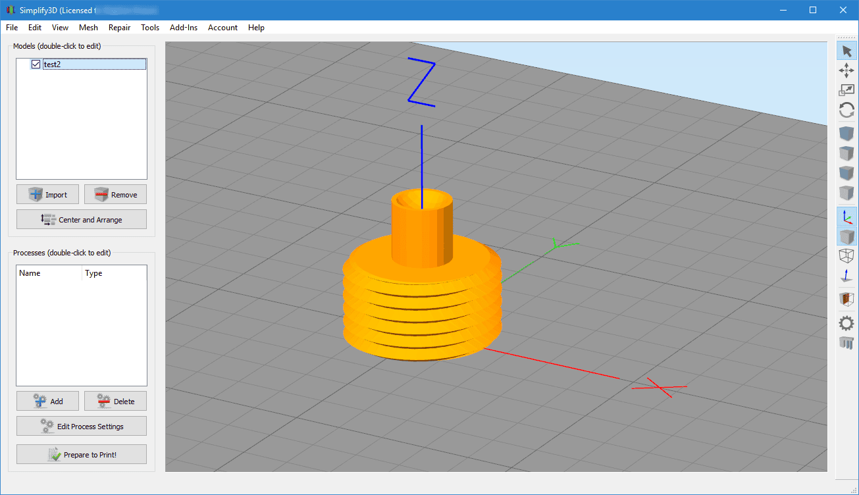Show surface normals with blue arrow icon

(x=846, y=277)
